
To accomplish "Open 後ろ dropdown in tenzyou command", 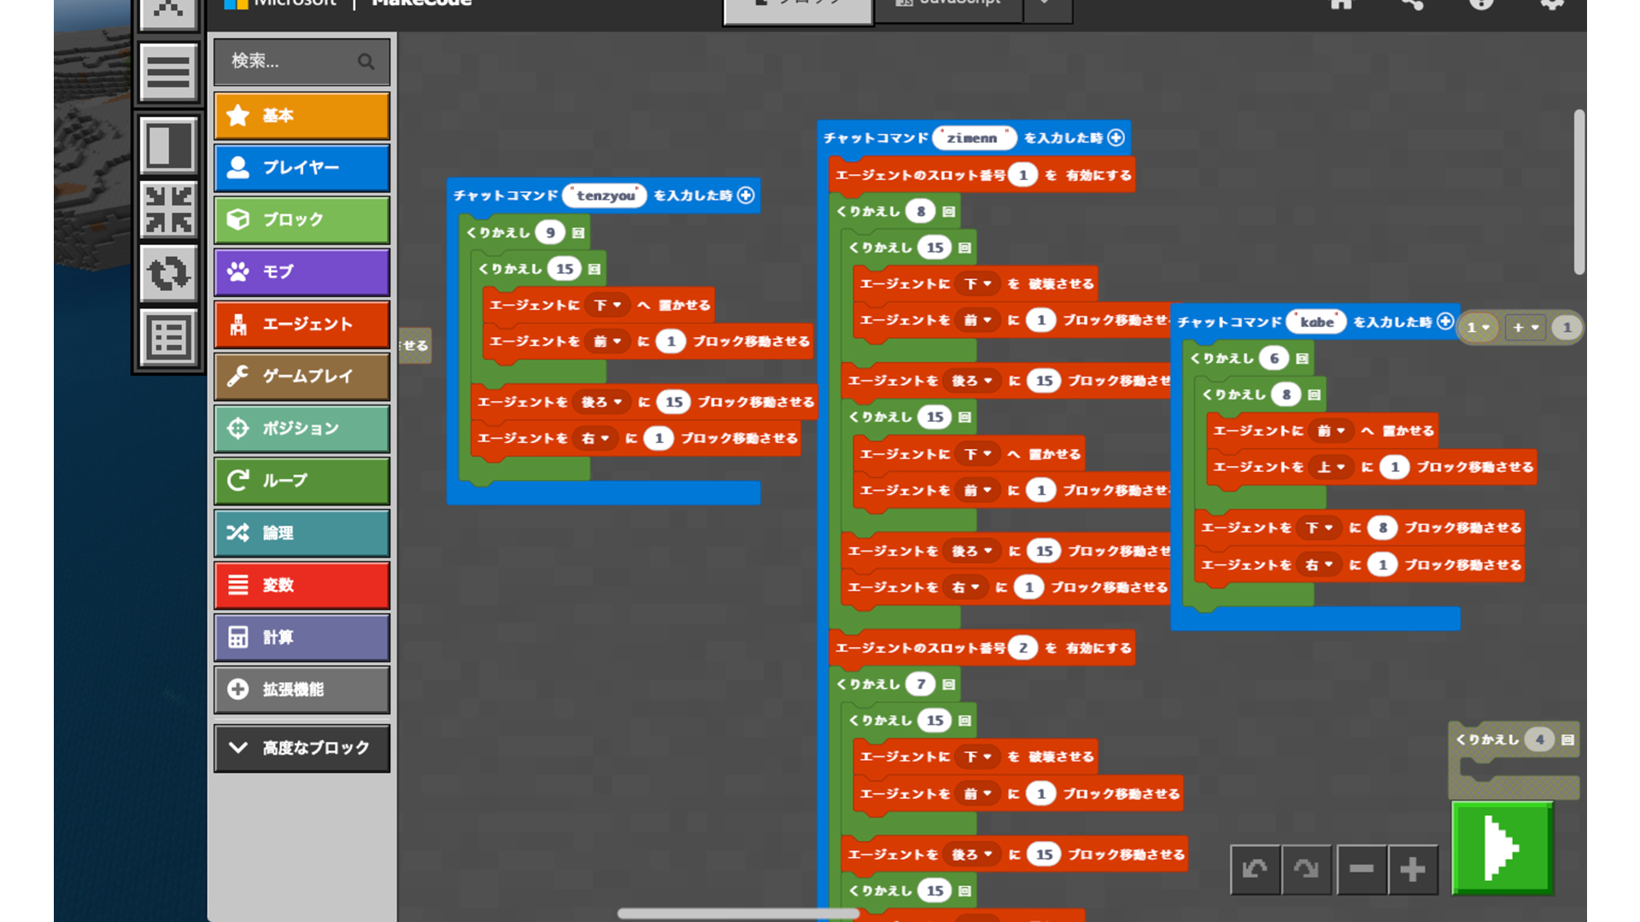I will [x=601, y=402].
